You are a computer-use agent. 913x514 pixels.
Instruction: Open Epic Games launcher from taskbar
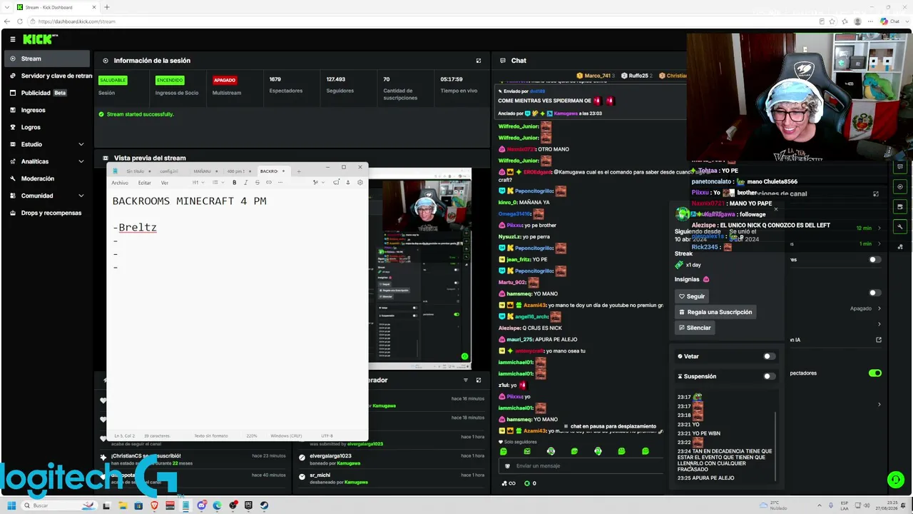[248, 505]
